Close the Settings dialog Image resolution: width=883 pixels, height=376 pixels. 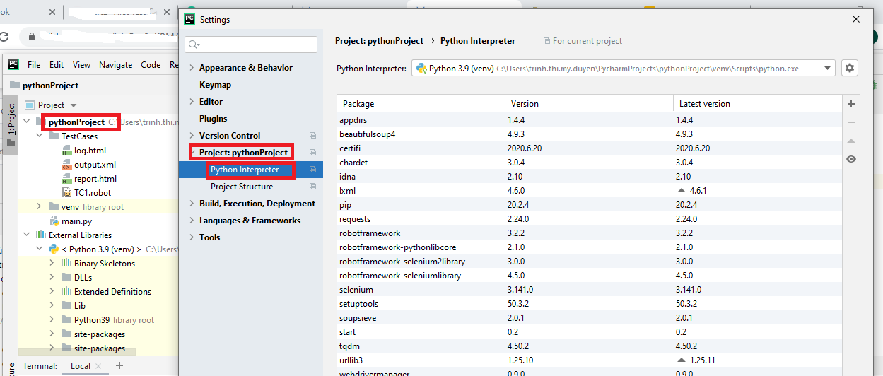[856, 20]
